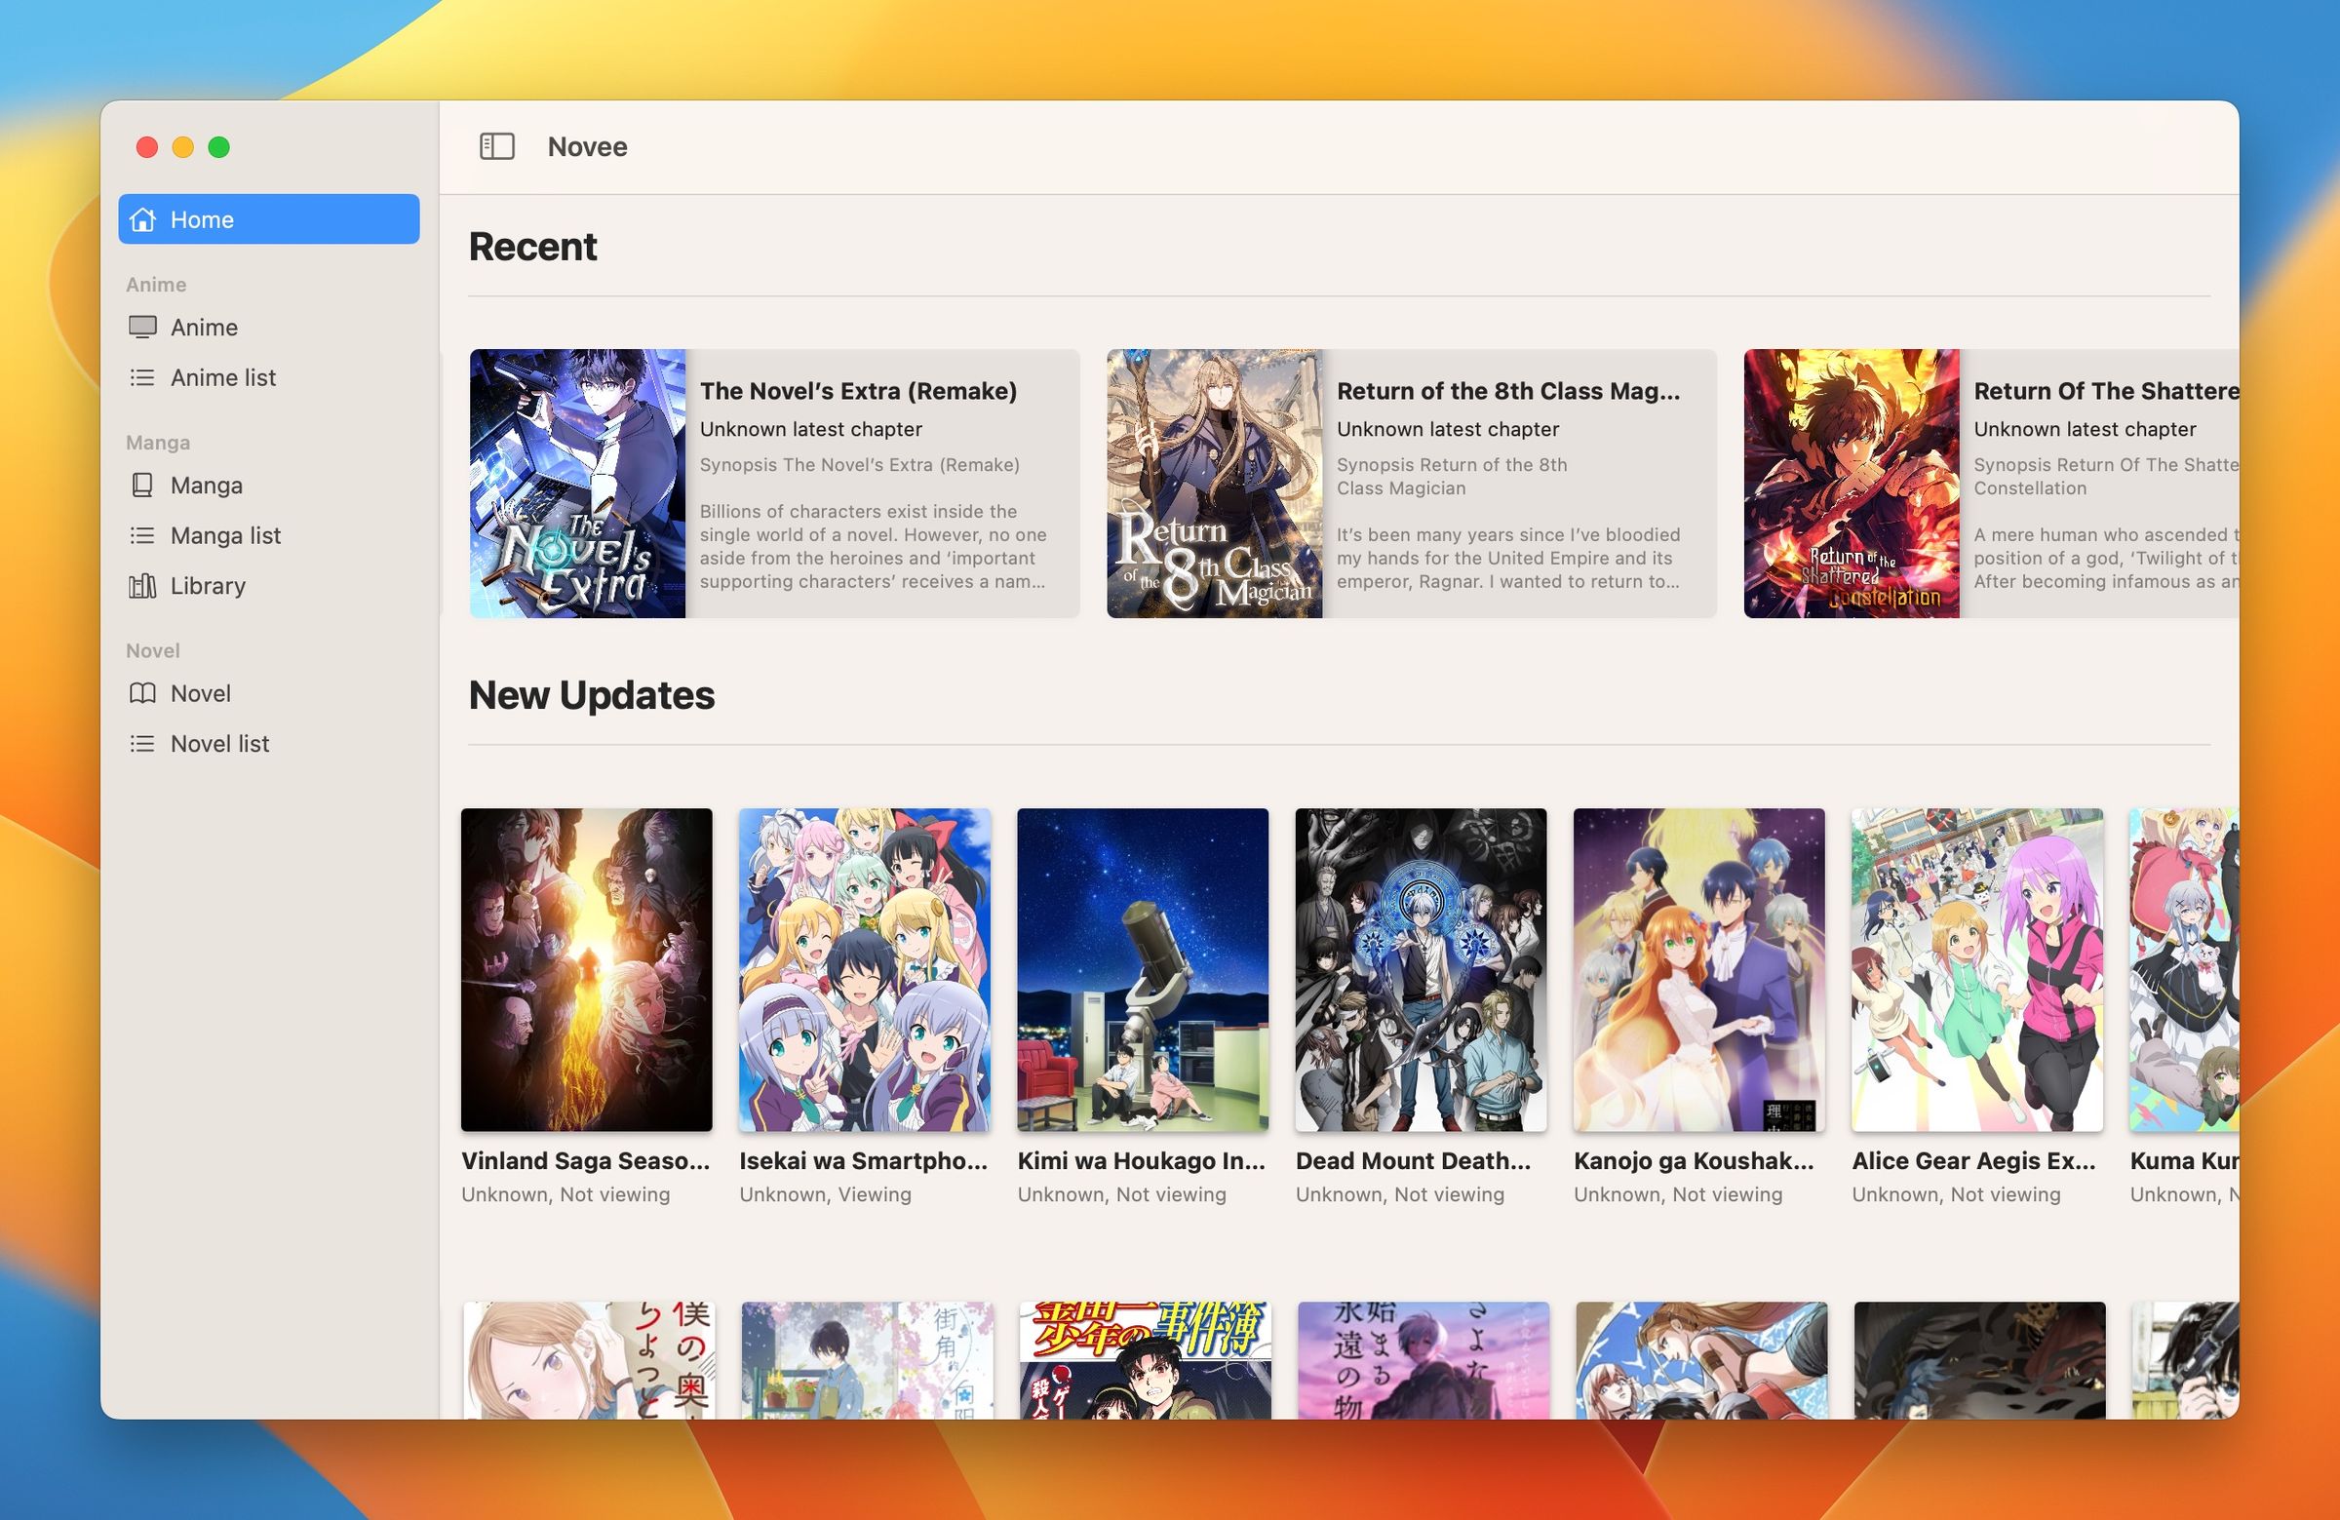The width and height of the screenshot is (2340, 1520).
Task: Select the Alice Gear Aegis Expansion poster
Action: [x=1976, y=968]
